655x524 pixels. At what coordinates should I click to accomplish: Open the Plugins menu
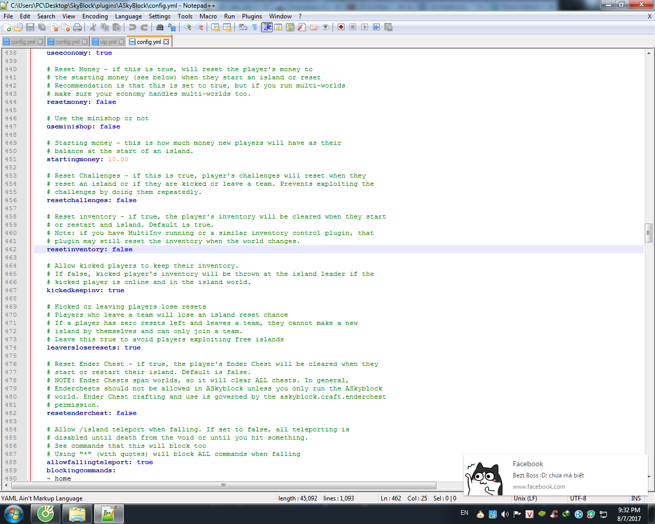(x=252, y=16)
